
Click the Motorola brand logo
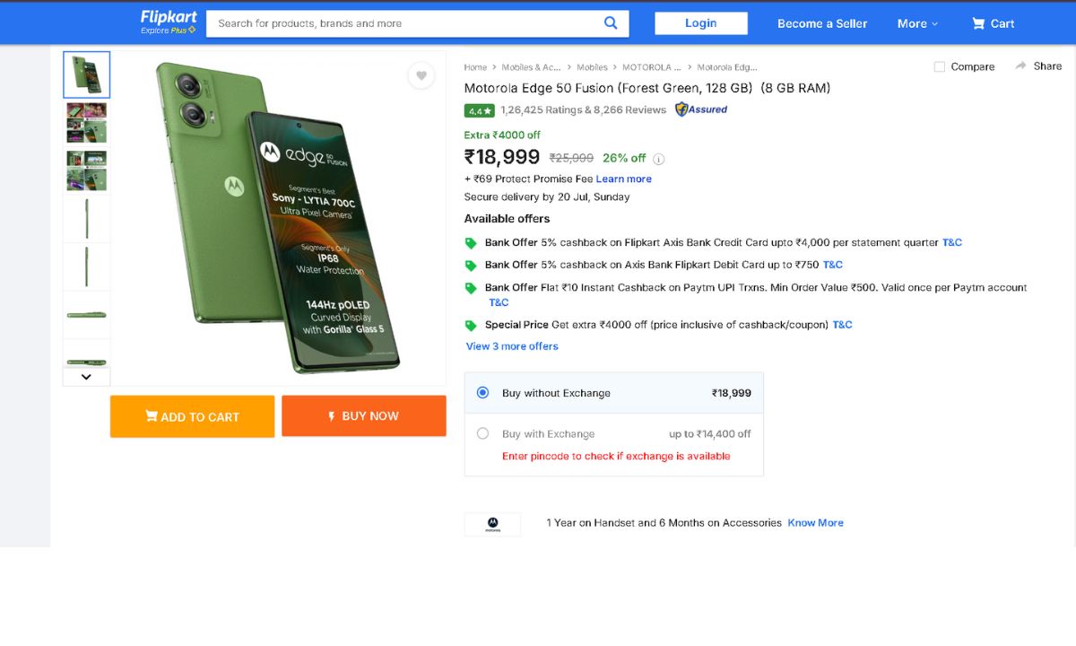492,524
